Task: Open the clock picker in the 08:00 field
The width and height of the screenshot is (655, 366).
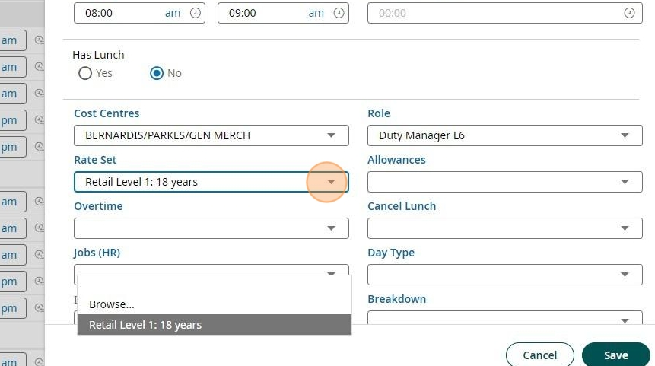Action: (x=196, y=13)
